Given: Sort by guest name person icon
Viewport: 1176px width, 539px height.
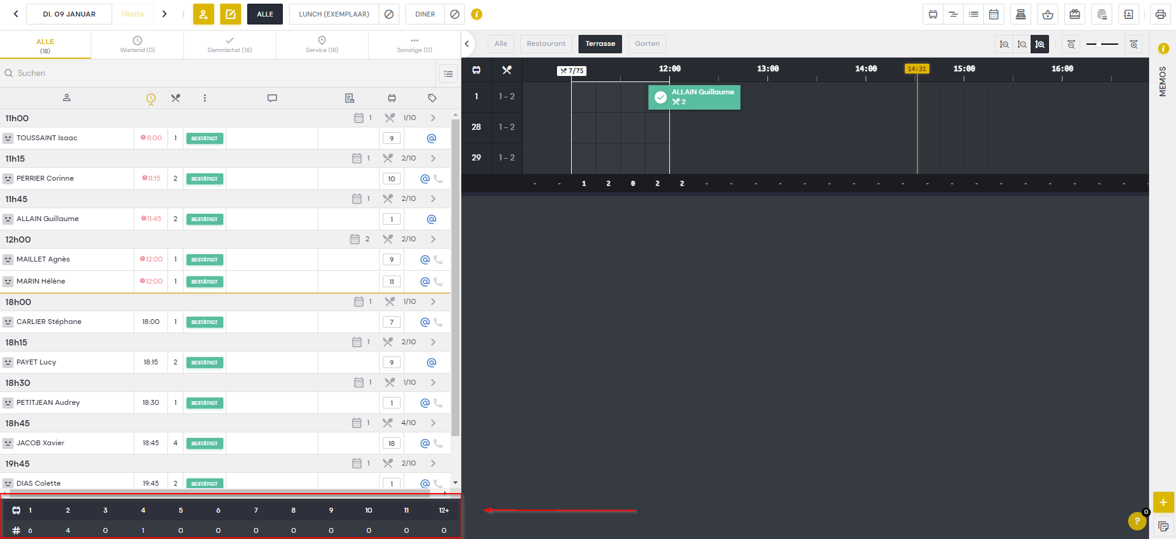Looking at the screenshot, I should (x=67, y=98).
